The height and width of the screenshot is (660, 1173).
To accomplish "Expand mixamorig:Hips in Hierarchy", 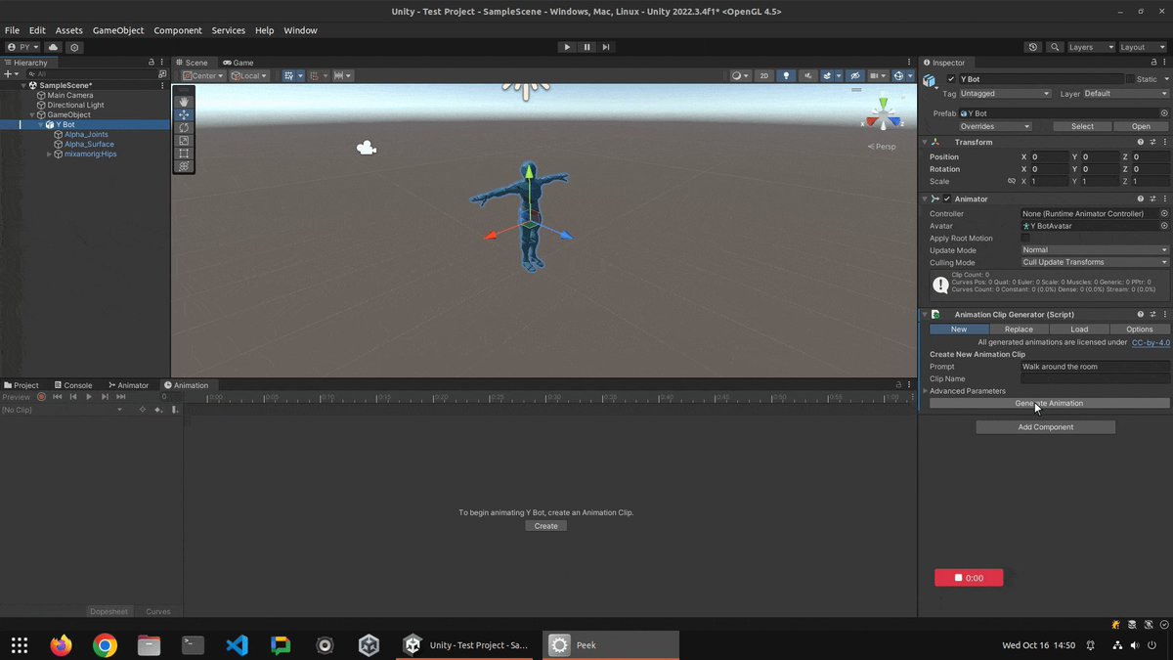I will pyautogui.click(x=50, y=154).
